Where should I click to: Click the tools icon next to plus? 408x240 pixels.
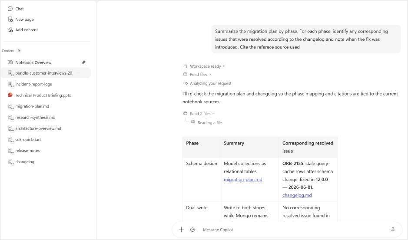pos(192,230)
